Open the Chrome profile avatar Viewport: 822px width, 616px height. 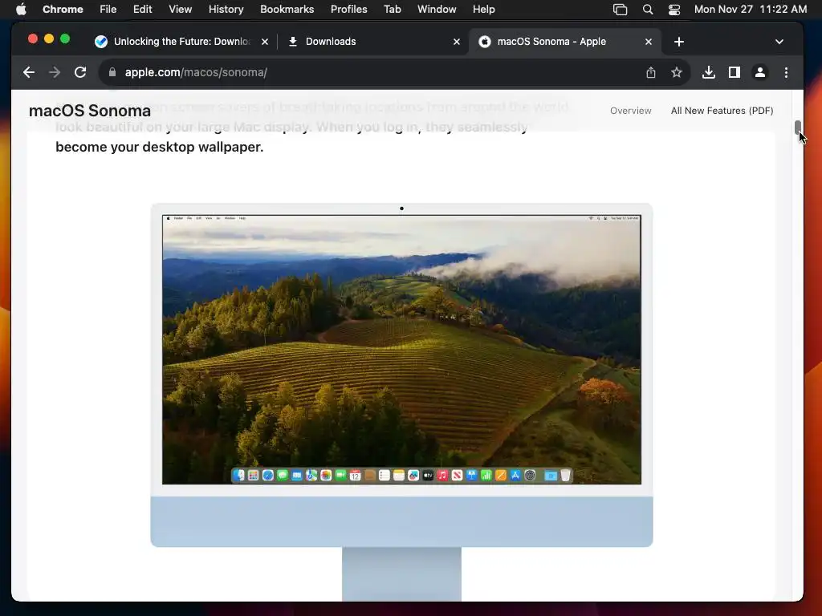point(759,72)
